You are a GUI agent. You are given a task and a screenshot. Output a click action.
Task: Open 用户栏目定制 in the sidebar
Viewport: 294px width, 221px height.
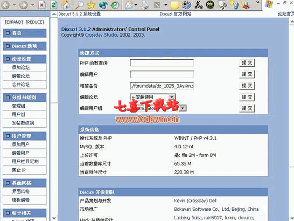25,162
